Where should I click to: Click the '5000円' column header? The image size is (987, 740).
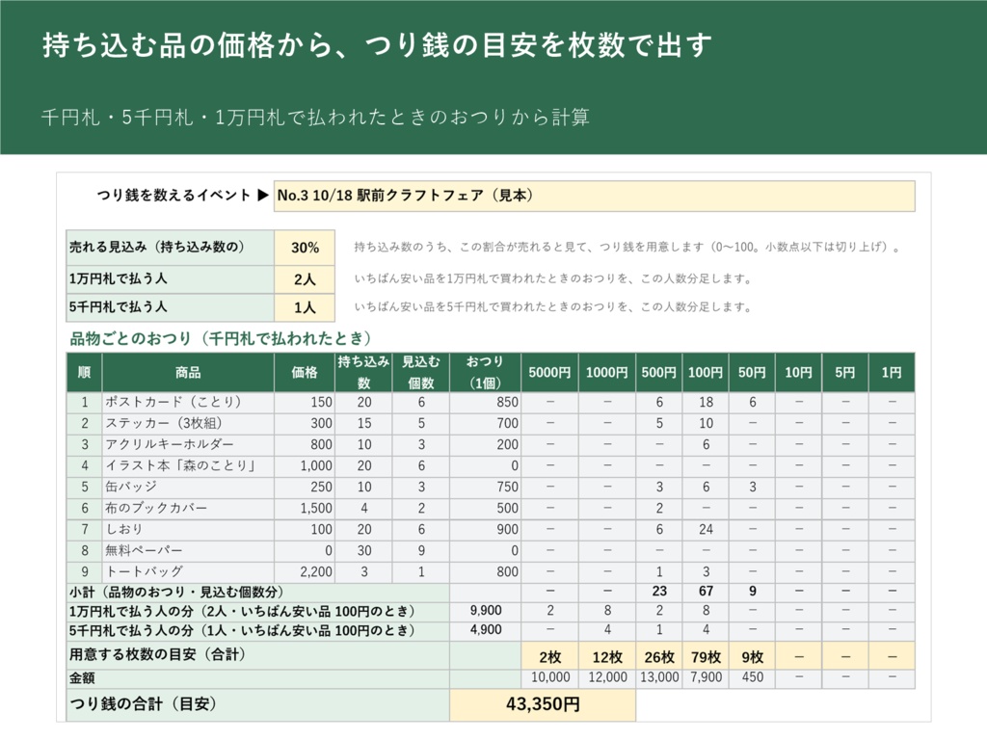click(549, 373)
